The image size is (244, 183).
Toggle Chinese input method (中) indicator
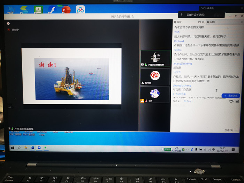[x=213, y=150]
